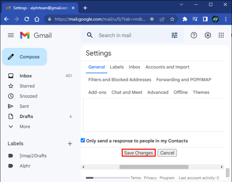Open the Support help icon
Image resolution: width=232 pixels, height=182 pixels.
(x=194, y=35)
